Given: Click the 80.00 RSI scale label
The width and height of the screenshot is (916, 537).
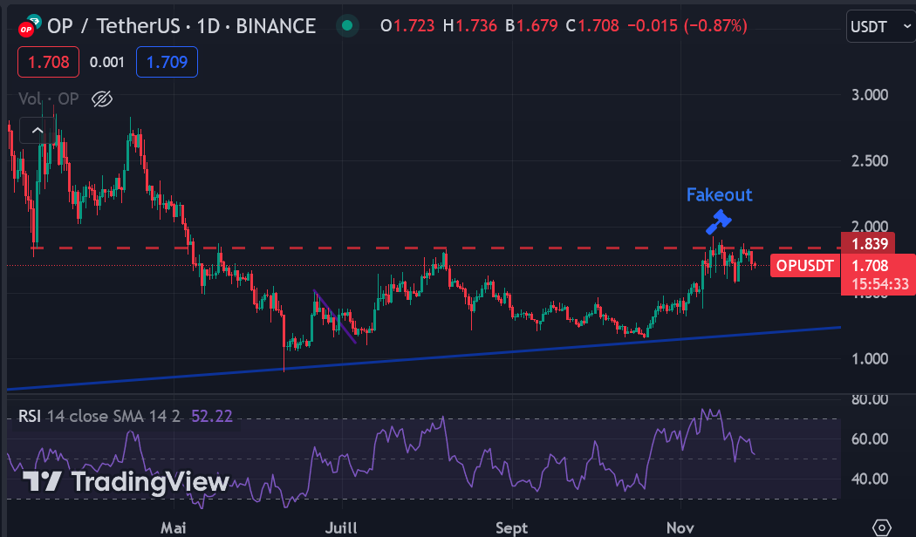Looking at the screenshot, I should coord(869,400).
